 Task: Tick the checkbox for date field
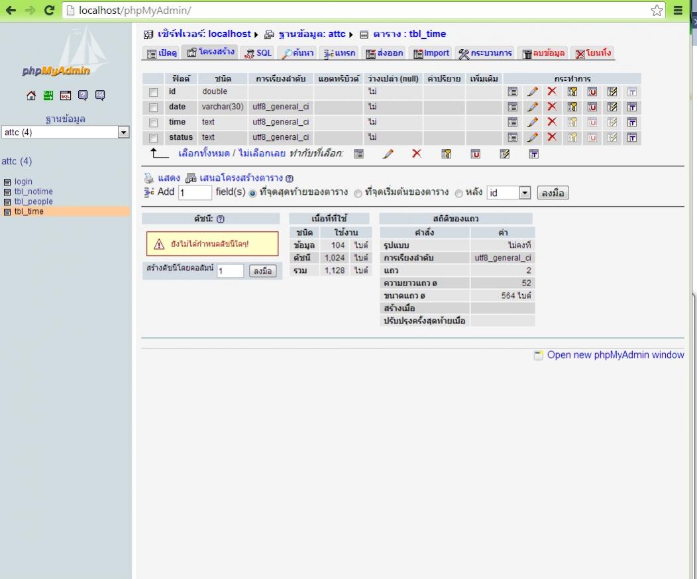click(x=153, y=107)
